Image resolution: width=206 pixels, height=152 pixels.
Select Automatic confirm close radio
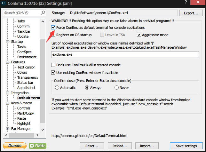57,88
